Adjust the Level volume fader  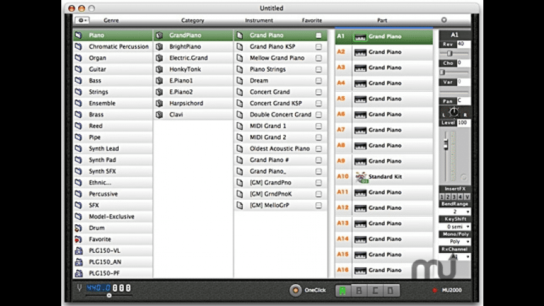pos(446,144)
